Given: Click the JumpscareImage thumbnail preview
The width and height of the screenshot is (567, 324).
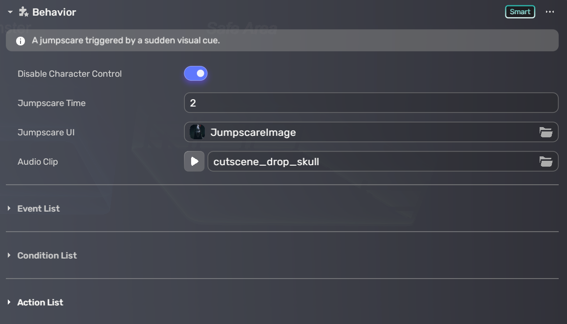Looking at the screenshot, I should (x=197, y=131).
